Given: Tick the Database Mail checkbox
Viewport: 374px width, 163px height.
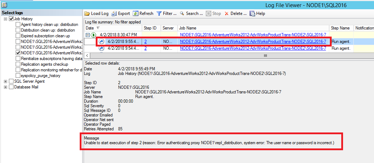Looking at the screenshot, I should coord(11,87).
